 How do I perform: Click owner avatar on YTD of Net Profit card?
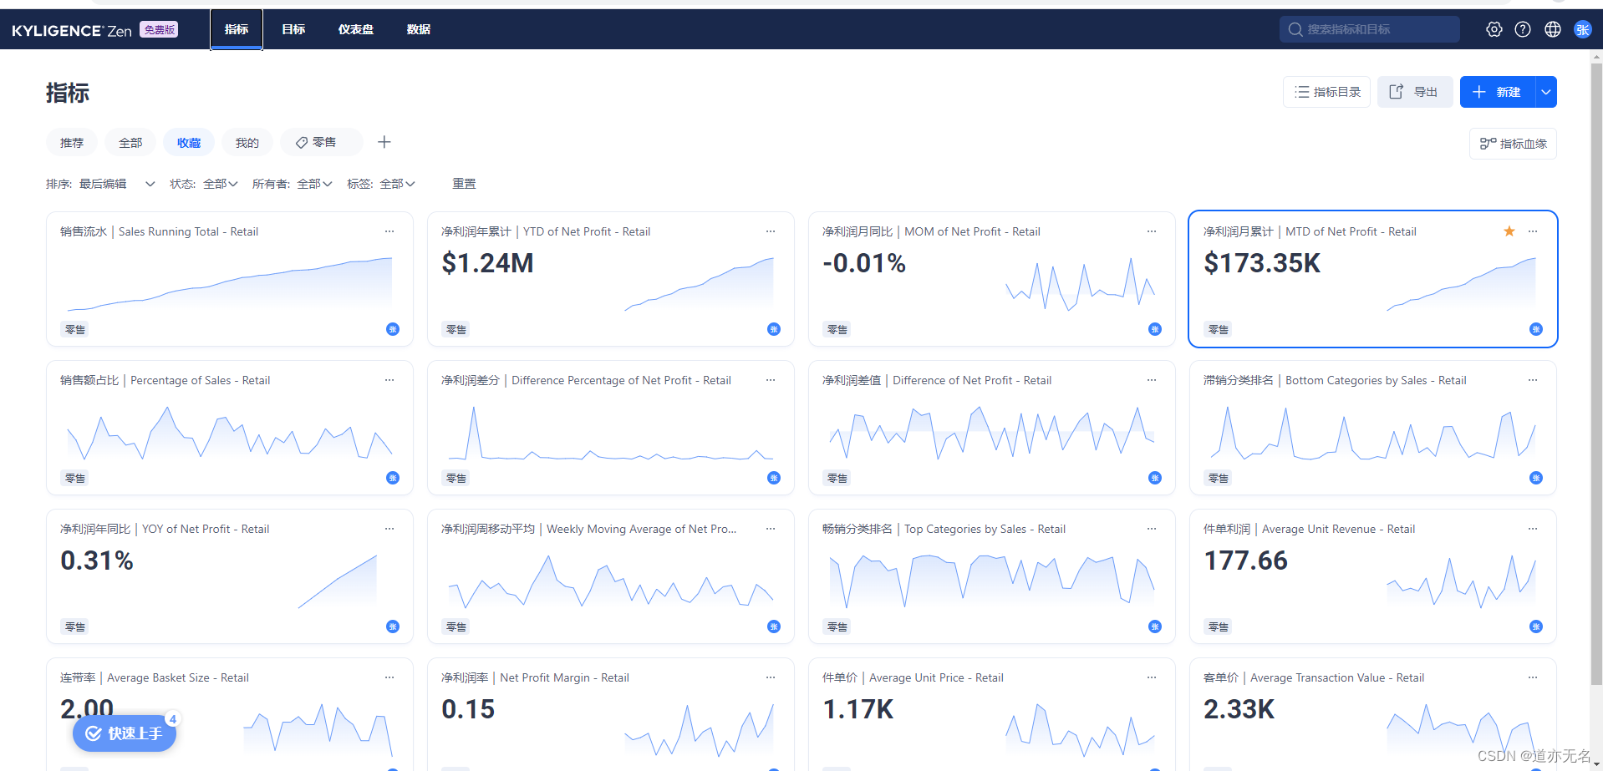click(774, 329)
